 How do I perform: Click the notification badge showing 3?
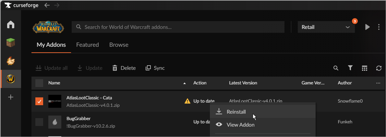[355, 21]
